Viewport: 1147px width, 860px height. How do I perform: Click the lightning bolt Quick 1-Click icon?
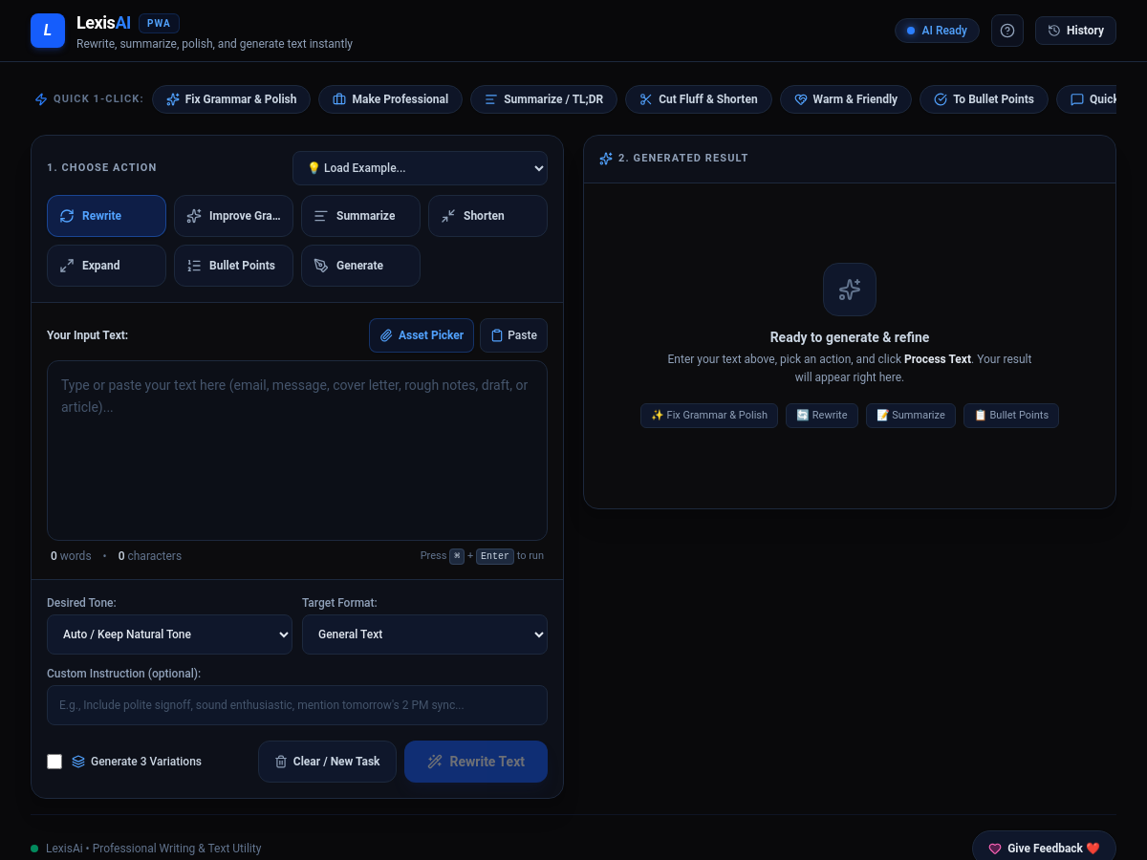click(x=41, y=99)
